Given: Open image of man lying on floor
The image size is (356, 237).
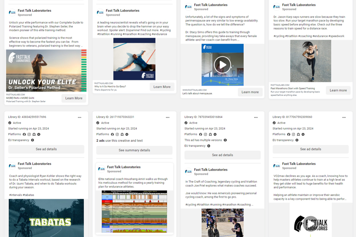Looking at the screenshot, I should point(134,59).
